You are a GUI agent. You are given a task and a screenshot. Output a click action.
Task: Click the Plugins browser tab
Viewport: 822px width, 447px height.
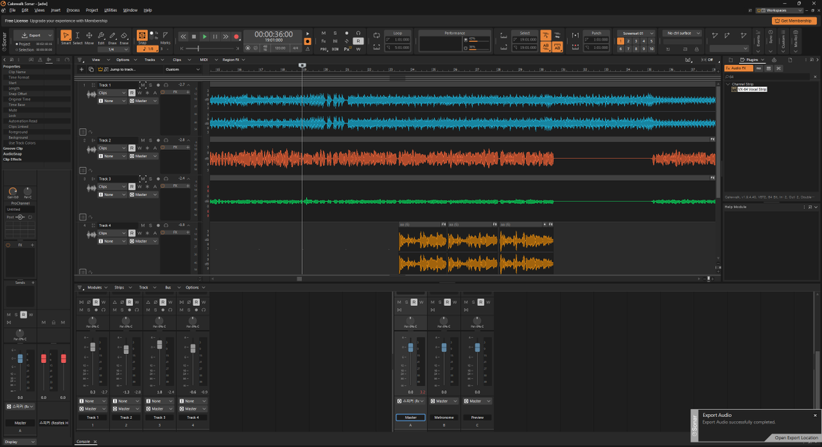[x=752, y=60]
